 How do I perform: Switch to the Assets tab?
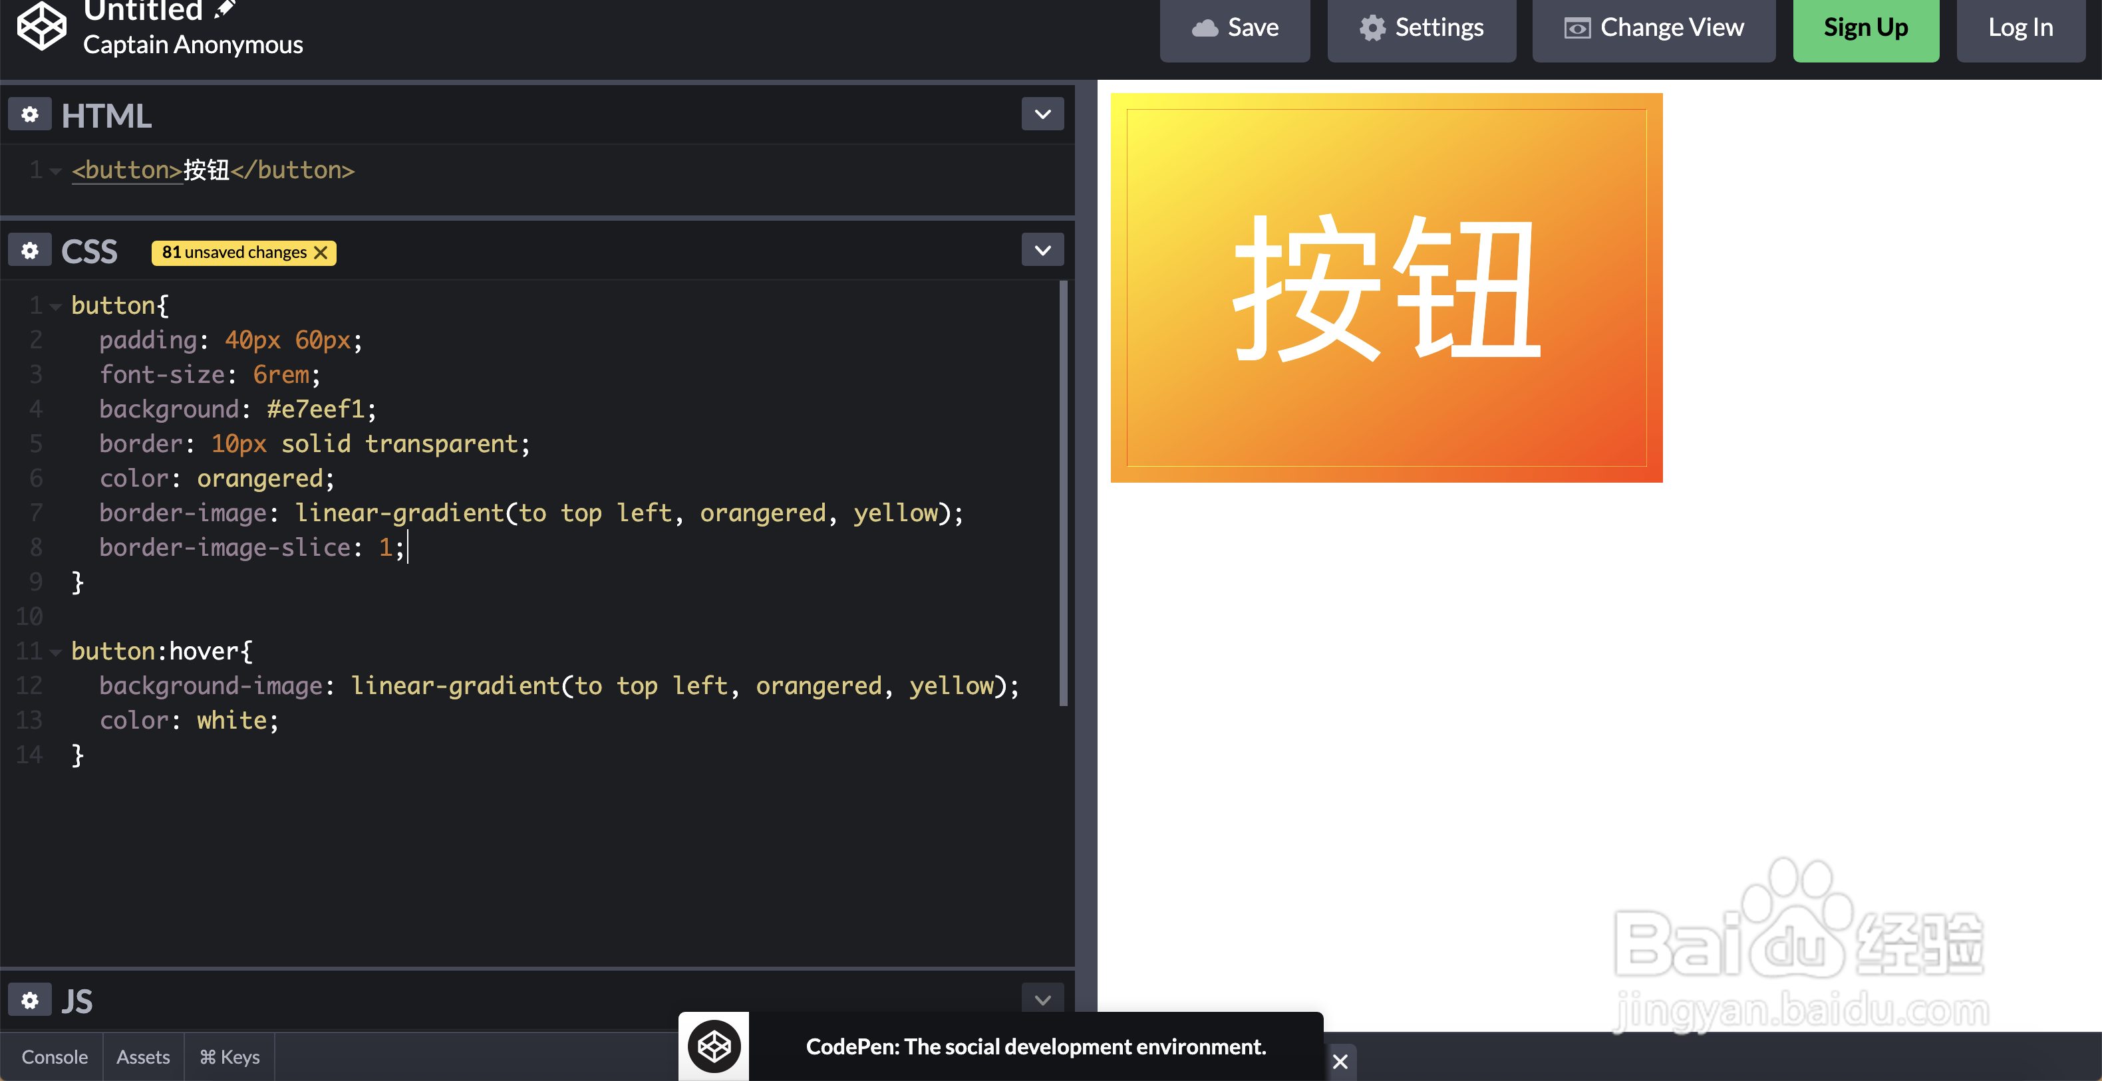(143, 1056)
